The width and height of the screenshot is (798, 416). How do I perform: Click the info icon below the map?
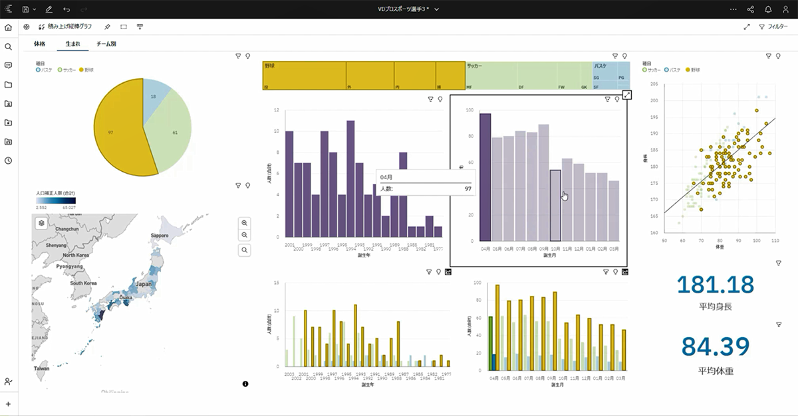[246, 383]
